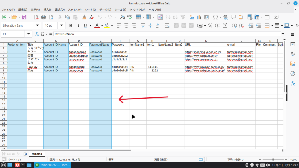Open the Function Wizard fx icon

(x=37, y=34)
